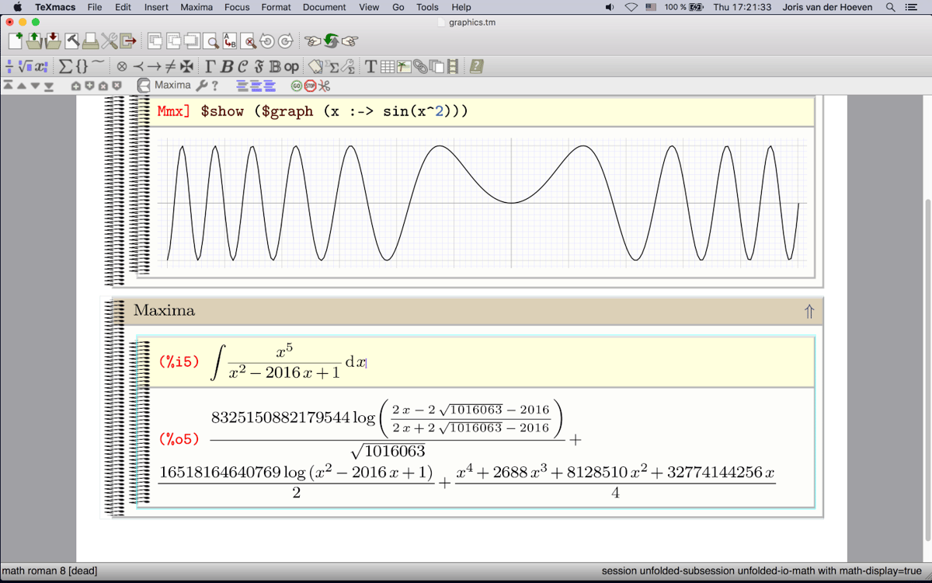Click the hyperlink chain icon
932x583 pixels.
point(419,67)
